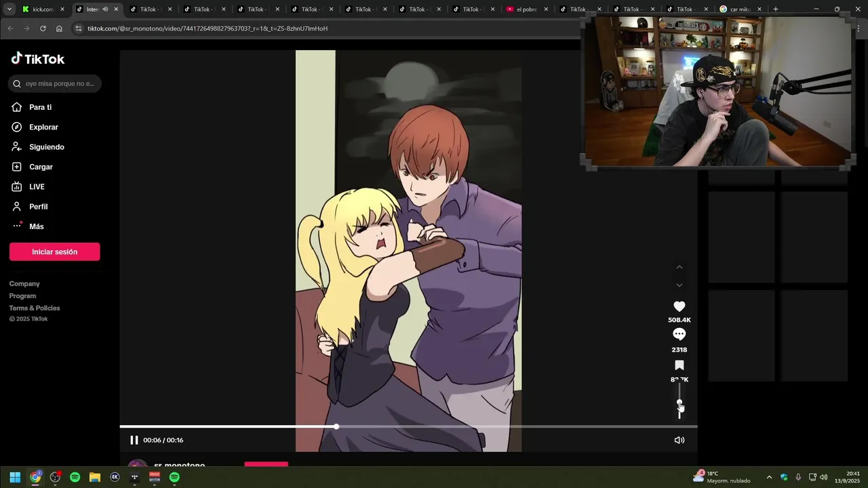Open Terms & Policies link

[x=35, y=308]
